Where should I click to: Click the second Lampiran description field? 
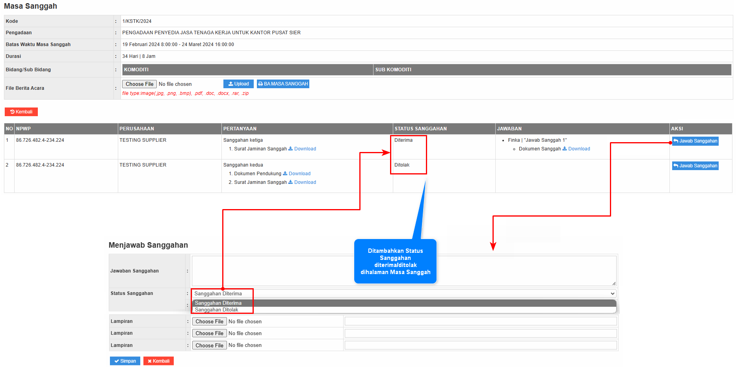pos(481,333)
